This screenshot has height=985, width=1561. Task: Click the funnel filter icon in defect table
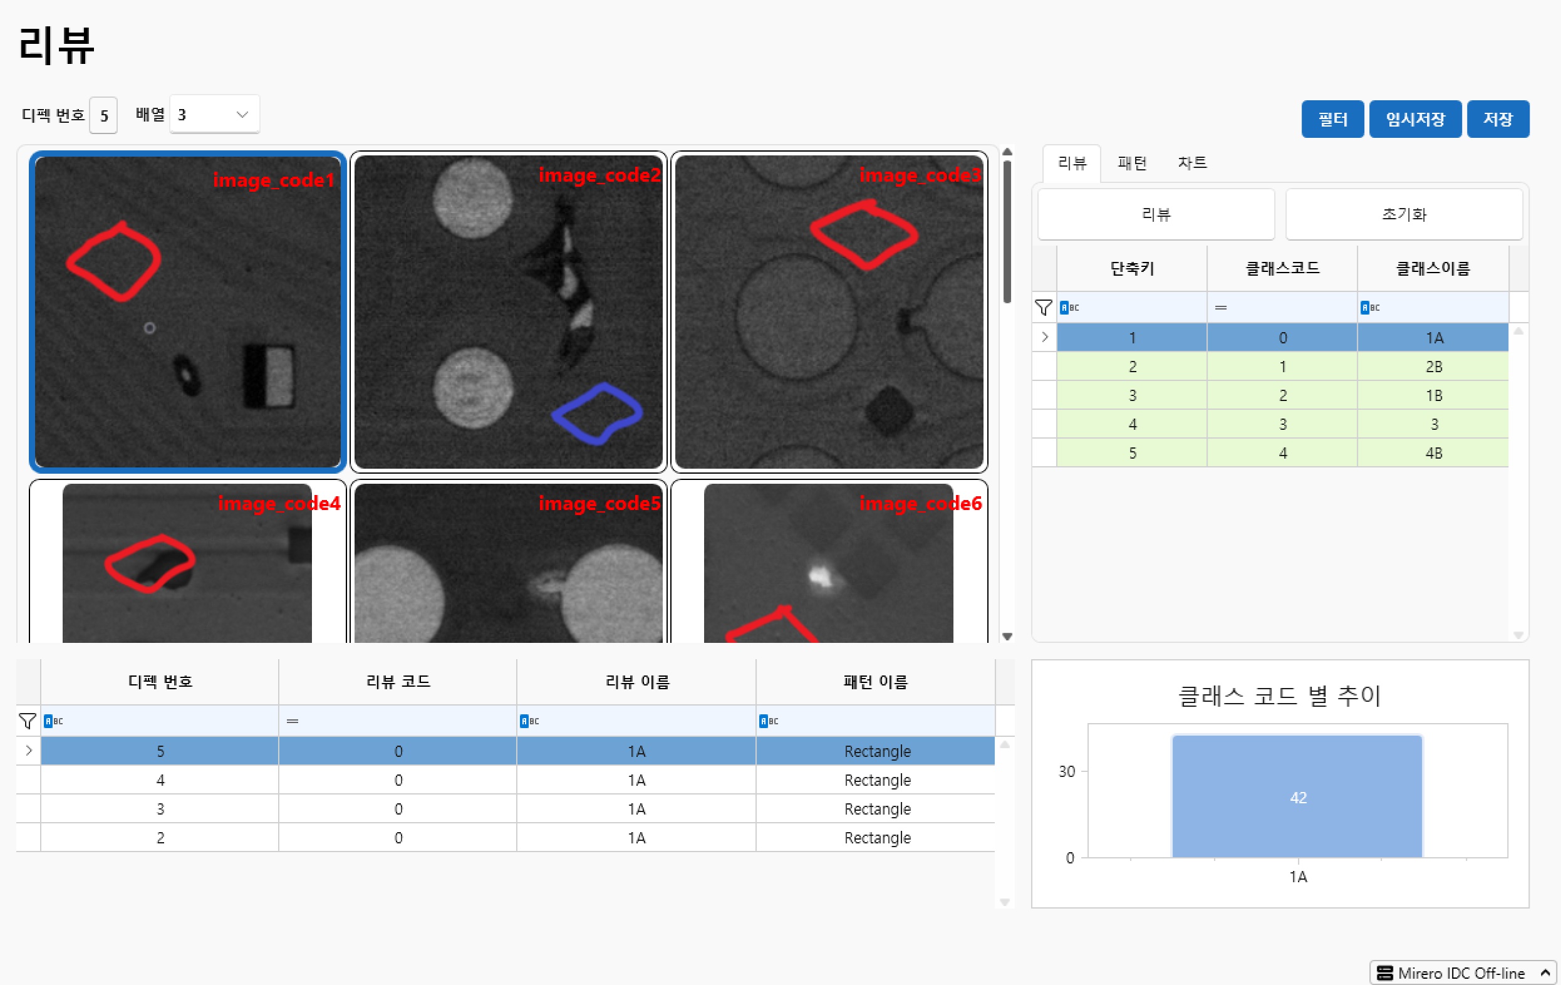point(27,721)
